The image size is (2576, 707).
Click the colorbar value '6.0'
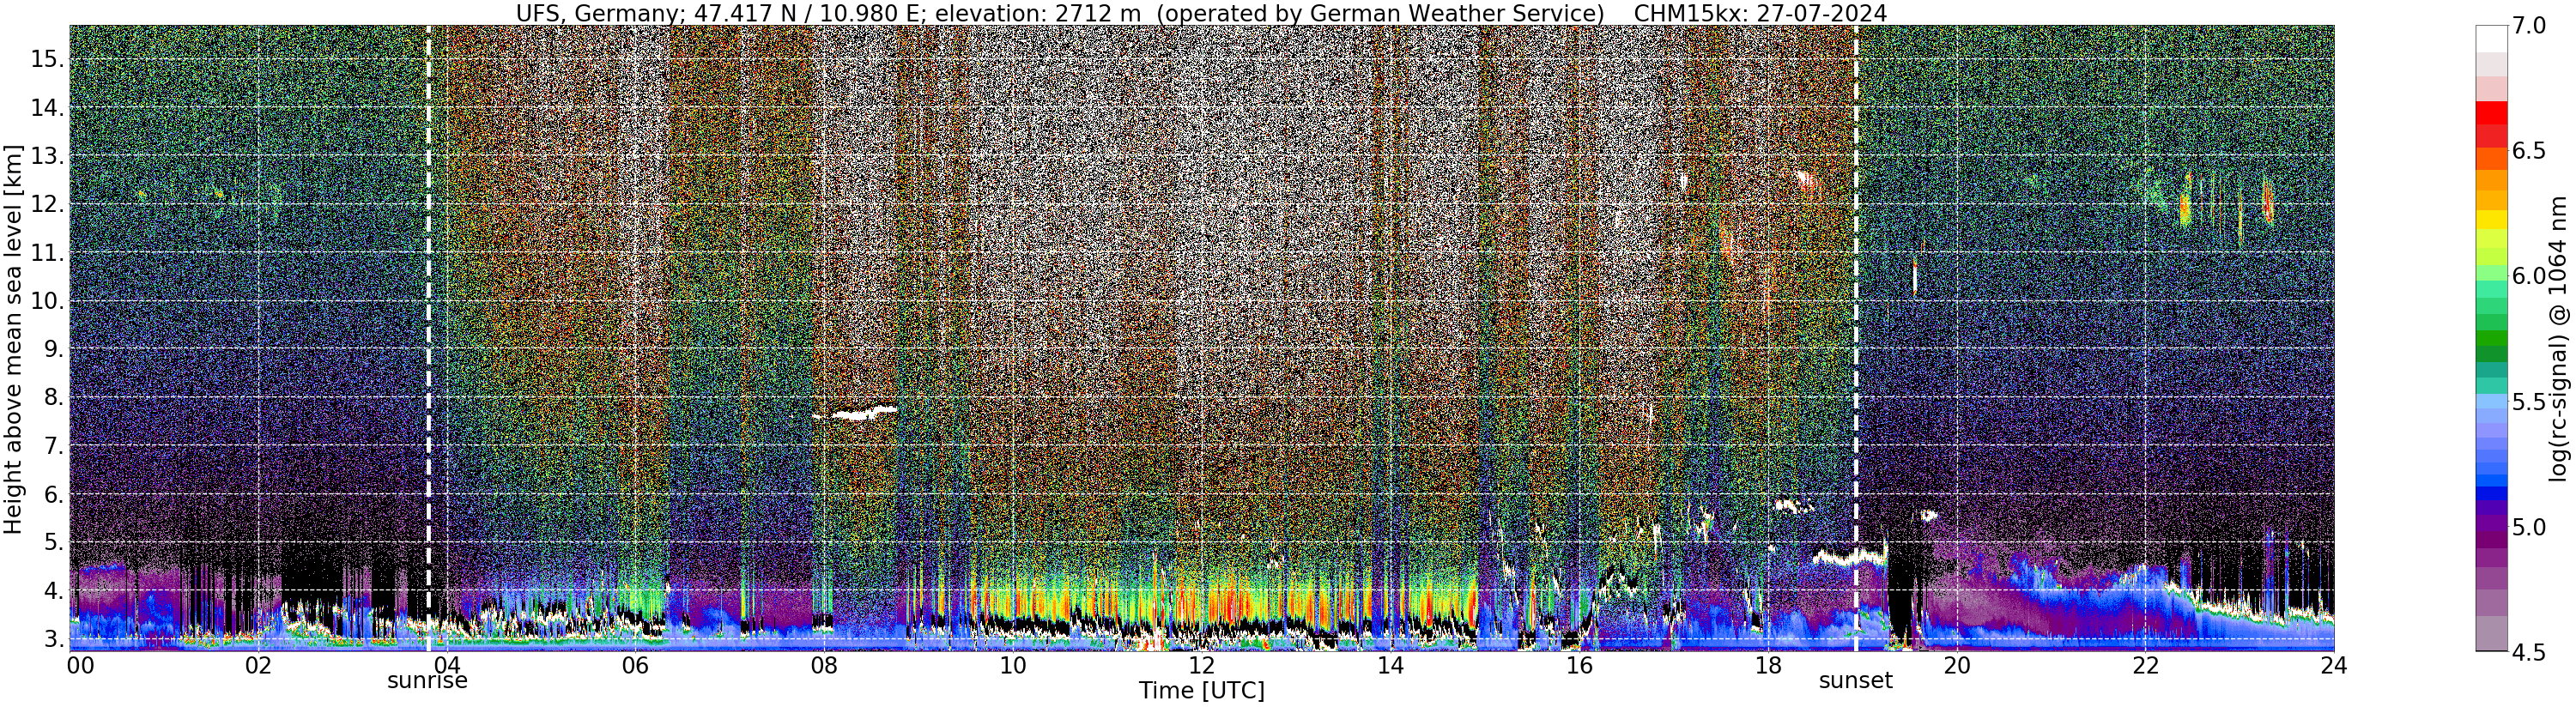(x=2528, y=276)
